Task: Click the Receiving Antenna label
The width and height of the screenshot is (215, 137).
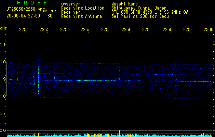Action: (x=82, y=16)
